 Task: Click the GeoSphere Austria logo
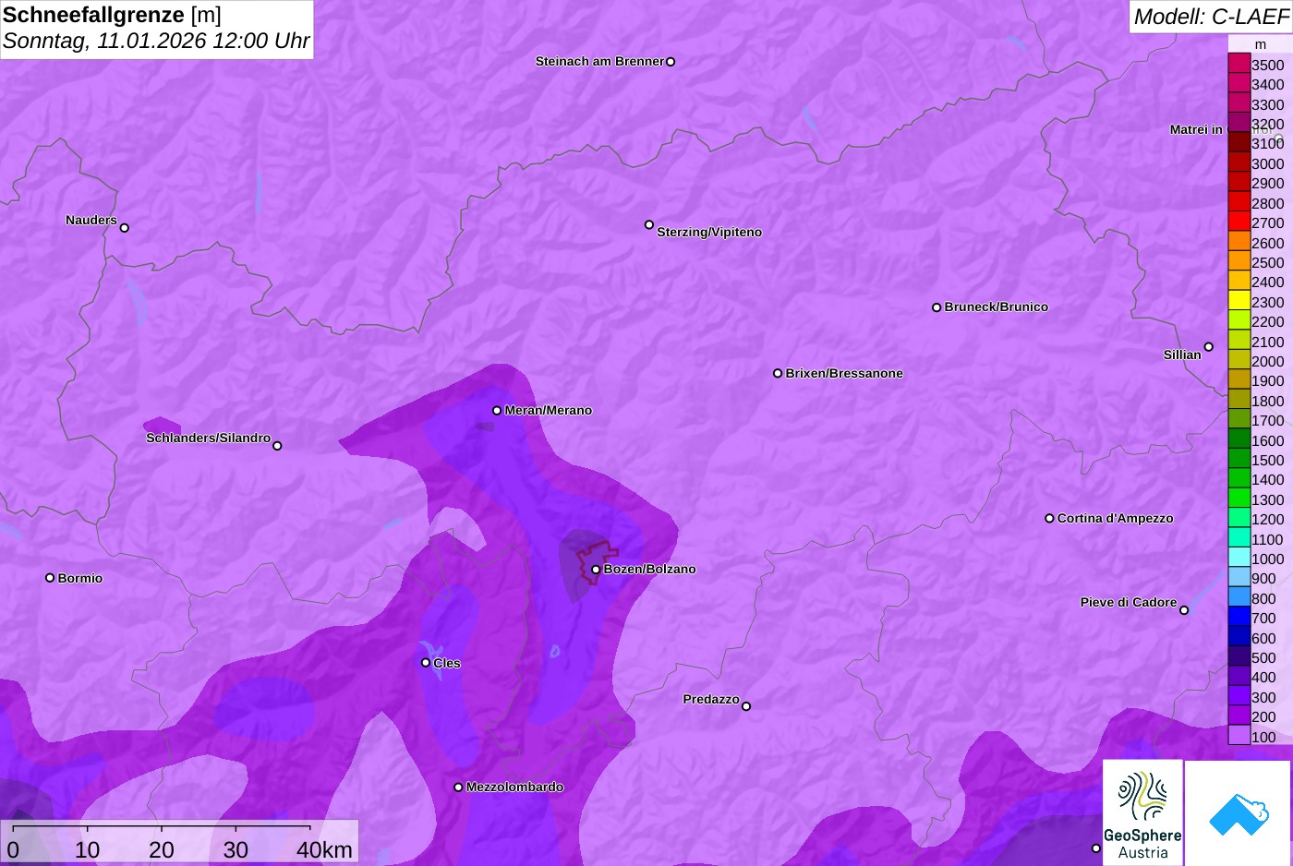coord(1142,812)
